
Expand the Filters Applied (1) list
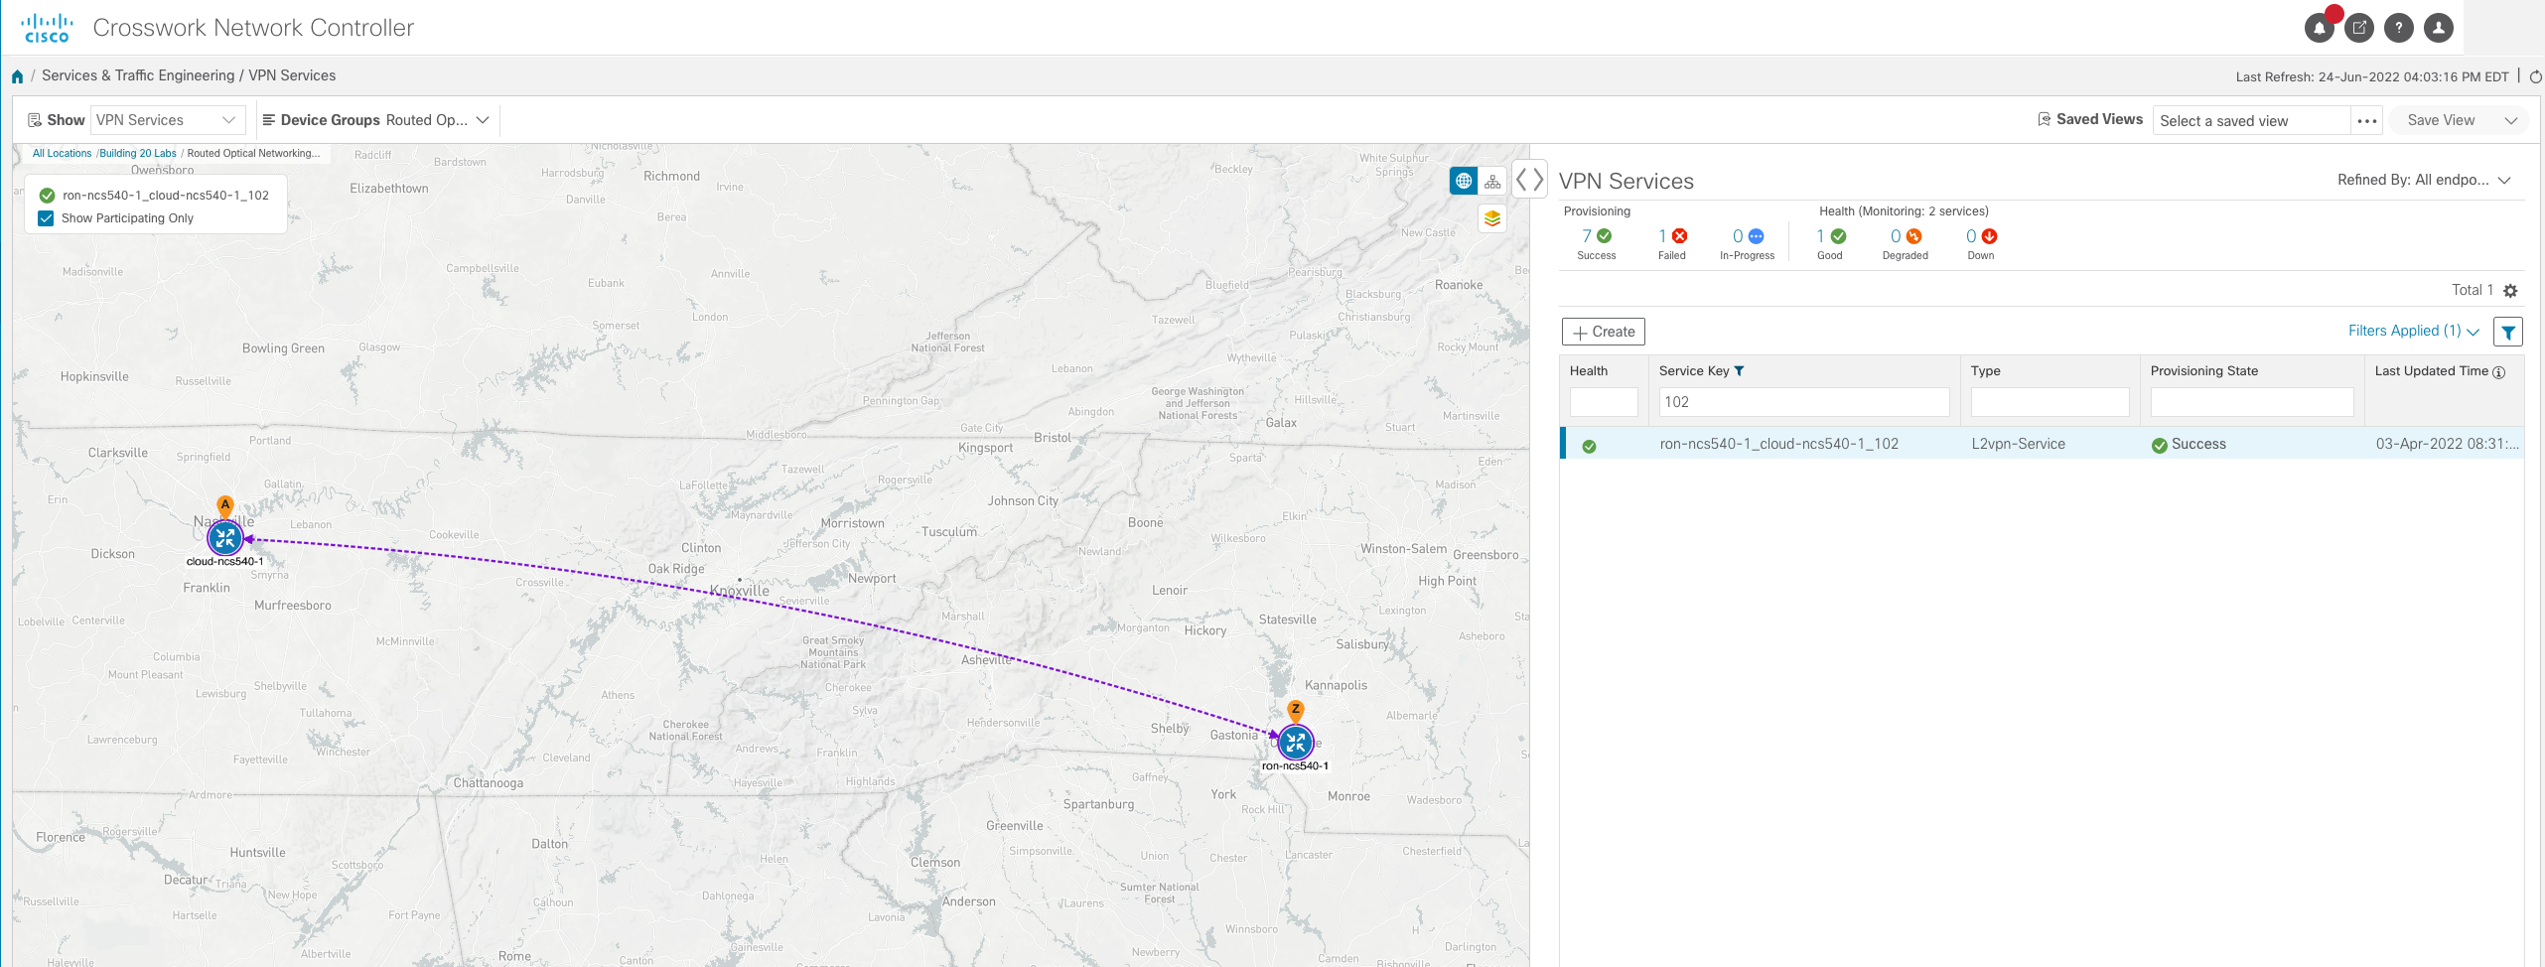(x=2413, y=332)
